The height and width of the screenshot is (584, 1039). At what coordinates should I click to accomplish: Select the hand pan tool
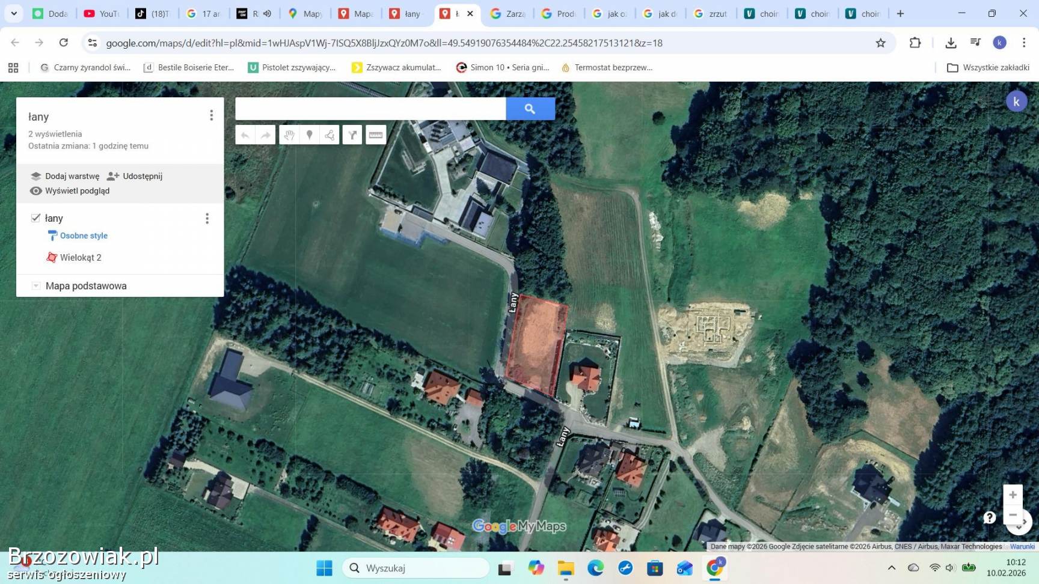(x=289, y=135)
